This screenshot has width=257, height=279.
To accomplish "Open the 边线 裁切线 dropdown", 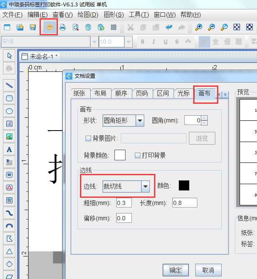I will (x=146, y=186).
